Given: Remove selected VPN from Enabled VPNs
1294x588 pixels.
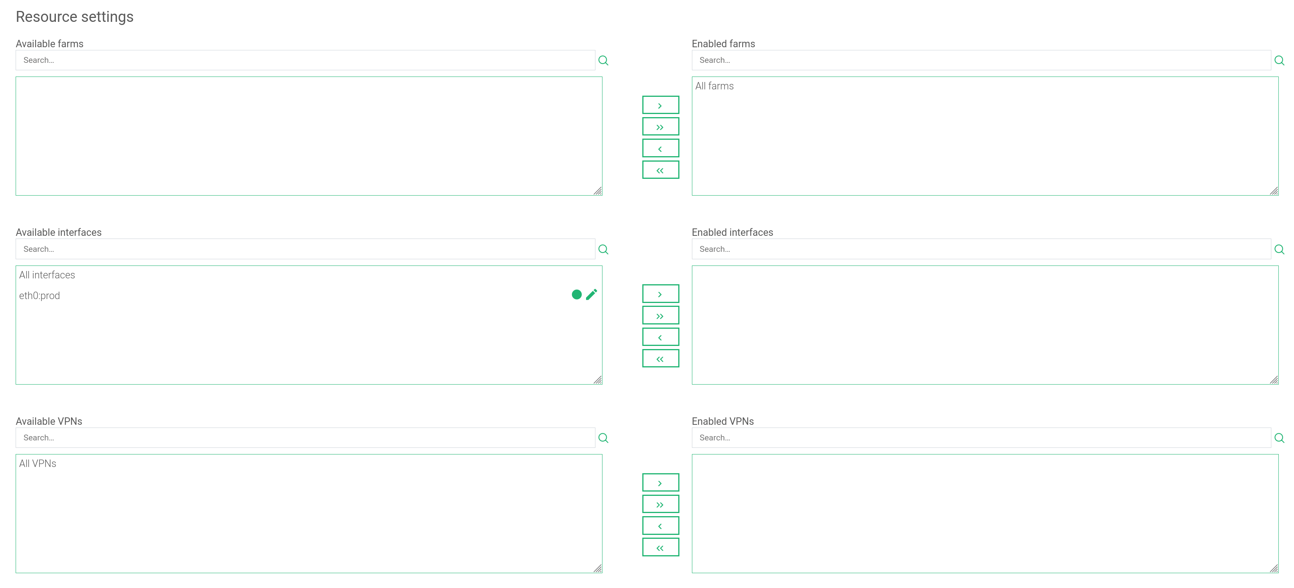Looking at the screenshot, I should pos(661,526).
